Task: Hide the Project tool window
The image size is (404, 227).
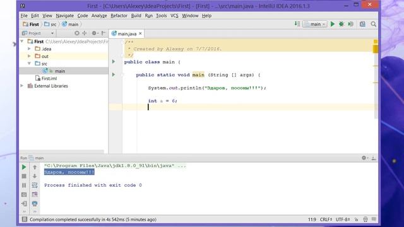Action: pyautogui.click(x=104, y=33)
